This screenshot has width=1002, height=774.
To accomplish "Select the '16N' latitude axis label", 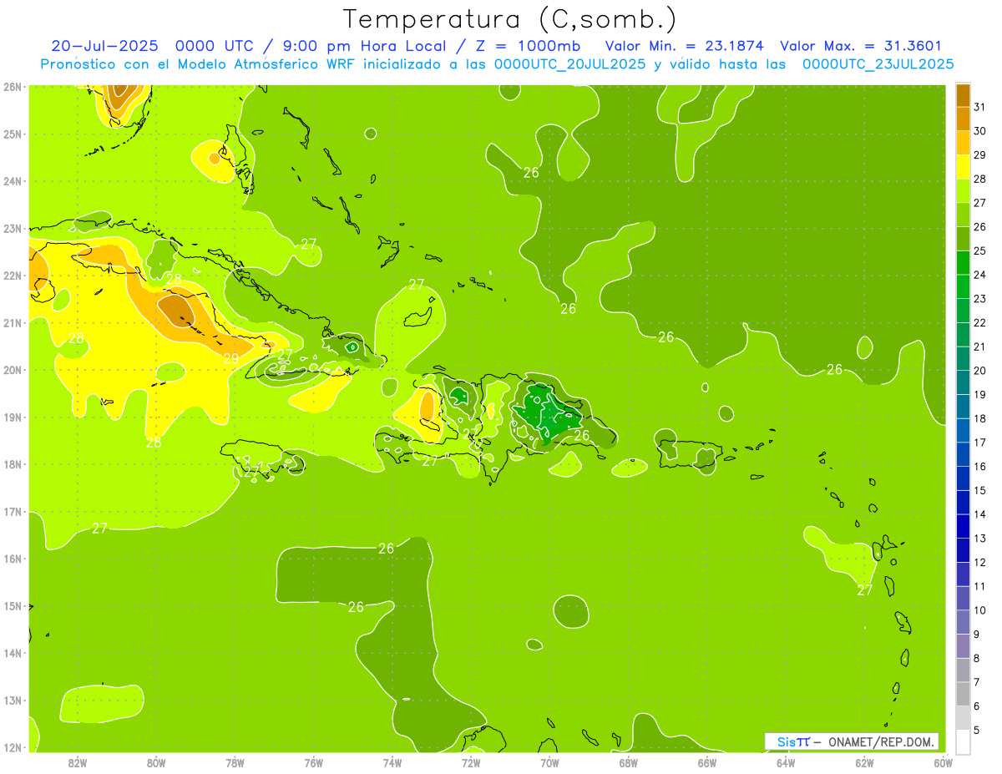I will click(x=12, y=559).
